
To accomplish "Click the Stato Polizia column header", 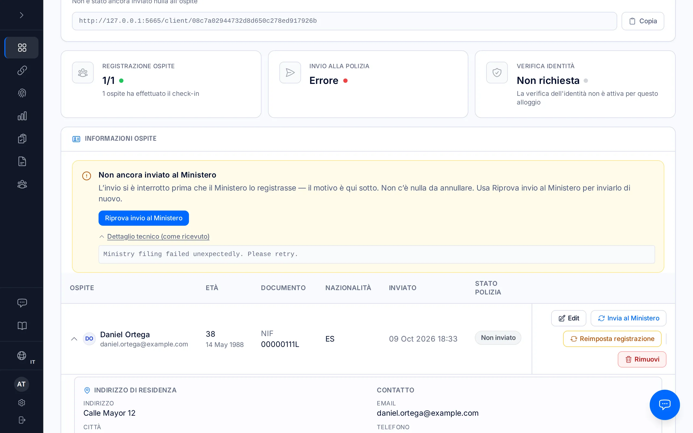I will (488, 288).
